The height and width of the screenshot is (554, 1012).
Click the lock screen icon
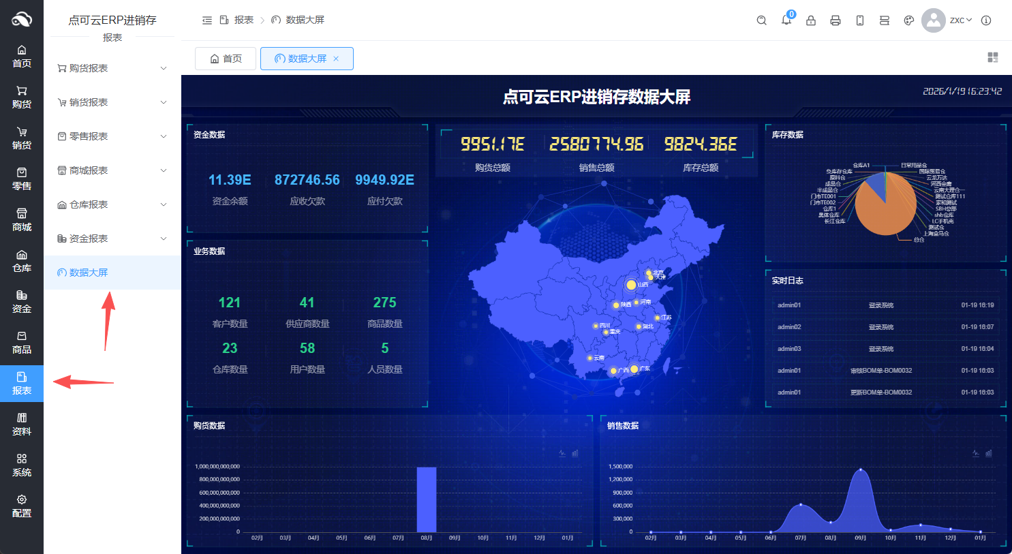click(811, 20)
